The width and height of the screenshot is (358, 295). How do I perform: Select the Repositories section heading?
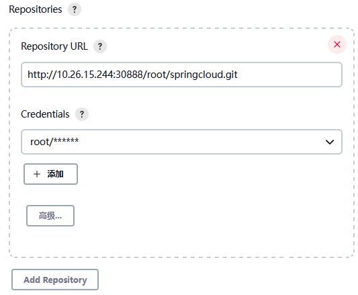pos(36,9)
